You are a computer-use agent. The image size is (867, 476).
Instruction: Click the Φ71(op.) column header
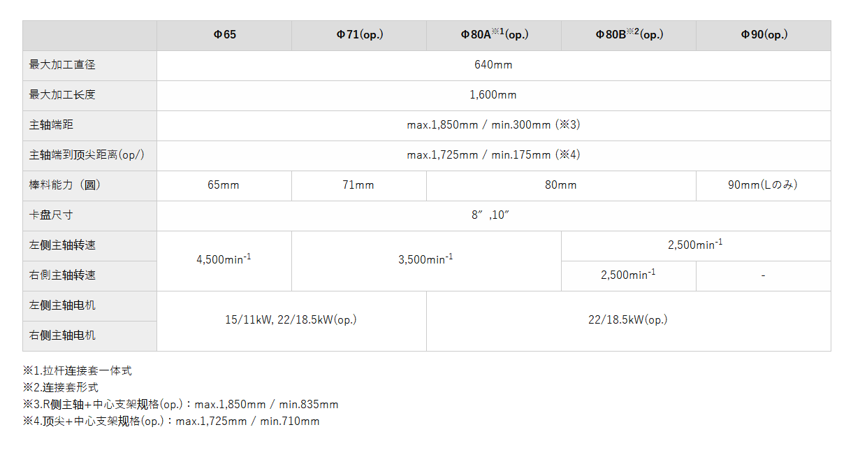coord(359,34)
